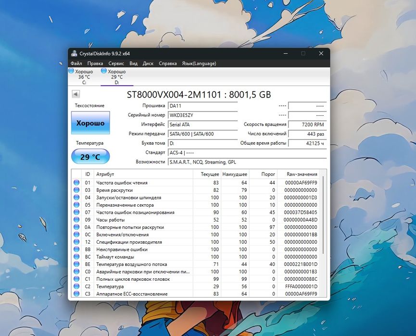This screenshot has width=416, height=336.
Task: Open the Диск menu
Action: pyautogui.click(x=148, y=63)
